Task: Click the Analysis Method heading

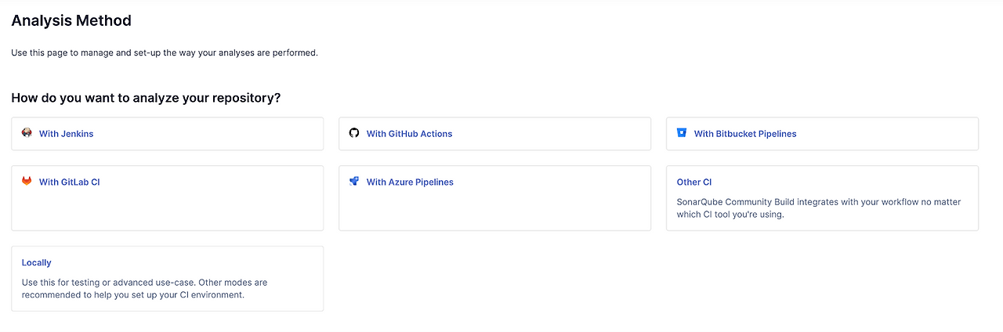Action: tap(71, 20)
